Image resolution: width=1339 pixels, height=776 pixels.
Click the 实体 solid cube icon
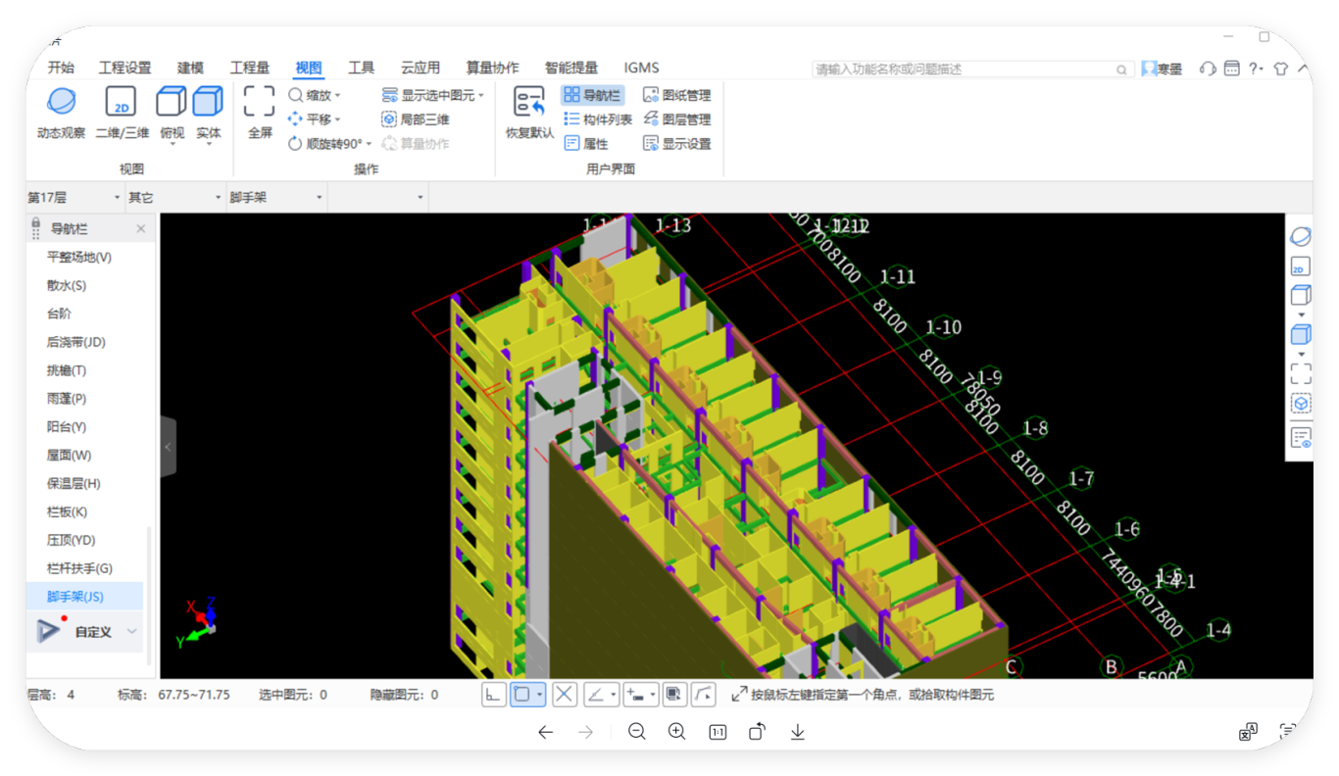click(208, 101)
